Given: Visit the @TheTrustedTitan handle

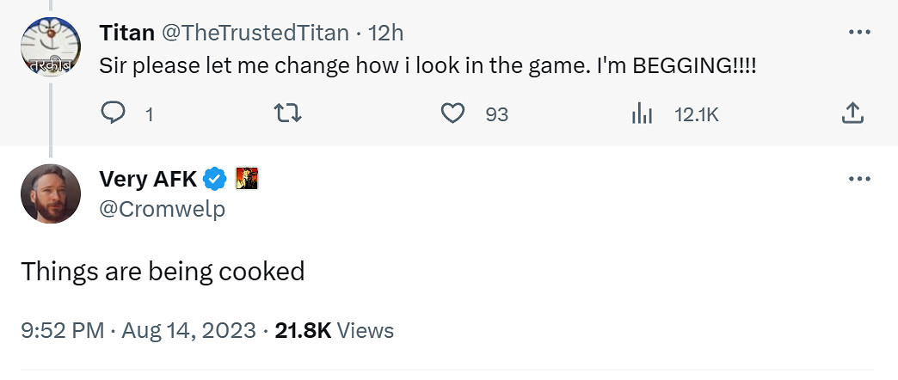Looking at the screenshot, I should click(x=254, y=34).
